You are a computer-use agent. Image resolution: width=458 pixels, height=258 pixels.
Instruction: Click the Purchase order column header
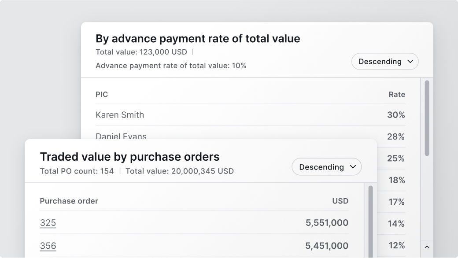[69, 201]
